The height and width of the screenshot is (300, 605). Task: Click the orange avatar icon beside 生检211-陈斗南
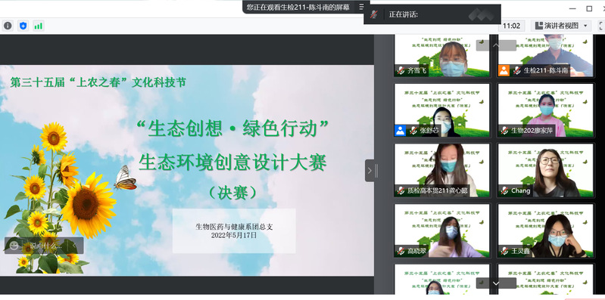(504, 70)
